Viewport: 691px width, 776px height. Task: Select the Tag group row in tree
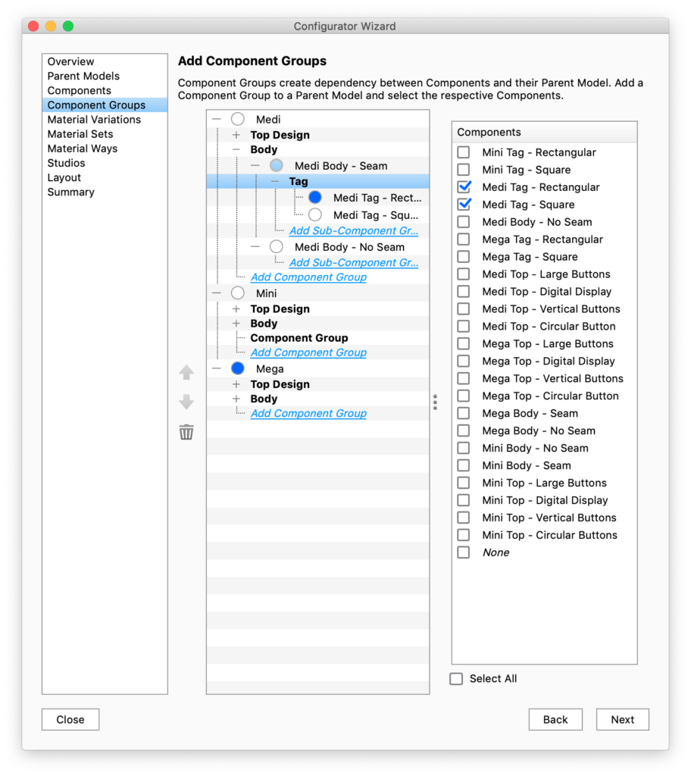[x=299, y=182]
